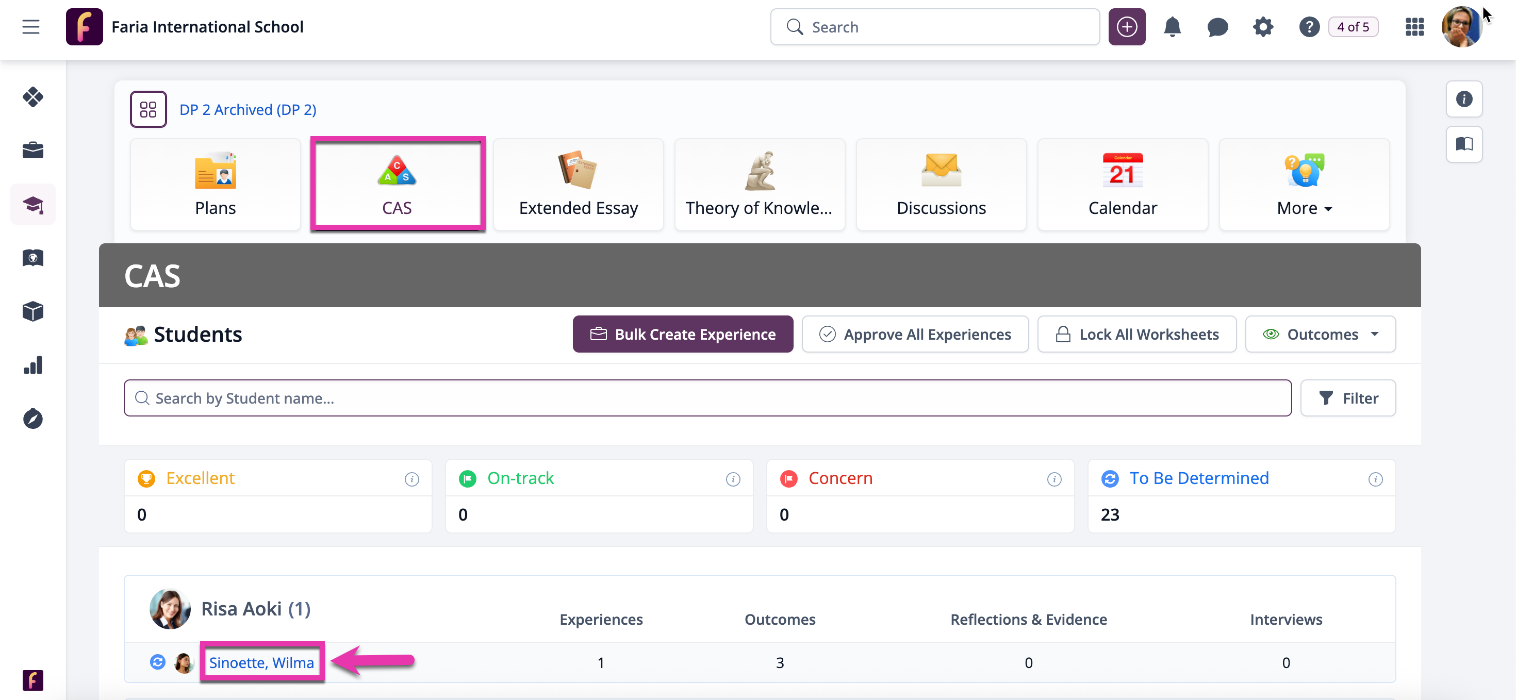Open the Calendar tab
The width and height of the screenshot is (1516, 700).
(1122, 185)
